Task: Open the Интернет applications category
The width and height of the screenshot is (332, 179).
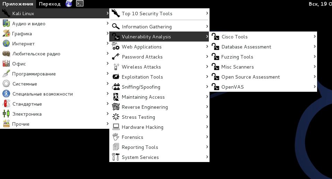Action: (x=23, y=44)
